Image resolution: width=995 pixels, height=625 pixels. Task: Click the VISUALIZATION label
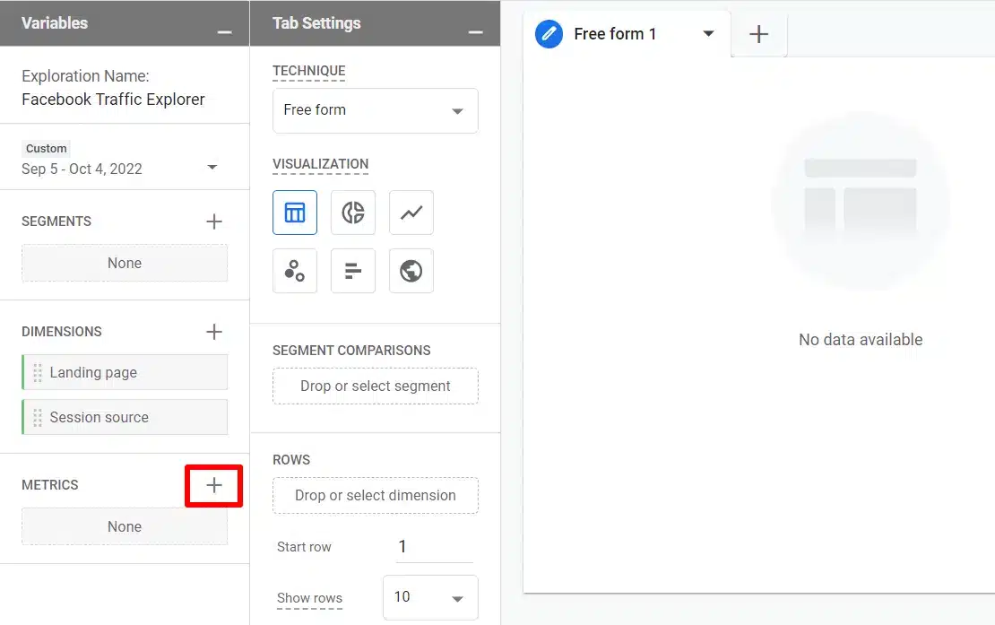tap(320, 164)
